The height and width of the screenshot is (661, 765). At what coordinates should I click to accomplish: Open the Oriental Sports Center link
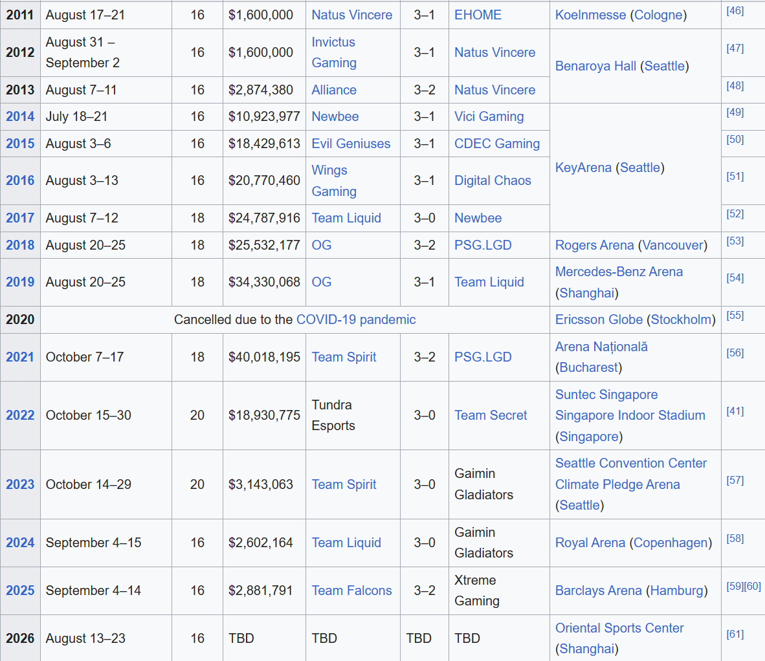[619, 628]
